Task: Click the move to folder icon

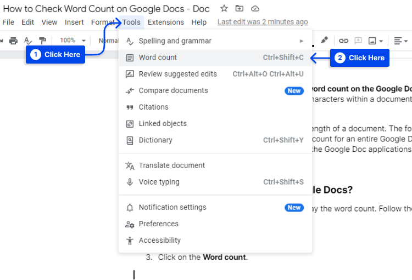Action: tap(239, 8)
